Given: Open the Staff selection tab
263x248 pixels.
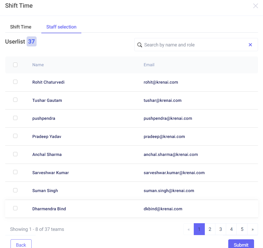Looking at the screenshot, I should [x=61, y=27].
